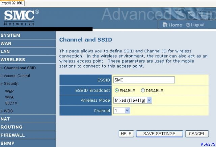216x147 pixels.
Task: Open the 802.1X security page
Action: 11,103
